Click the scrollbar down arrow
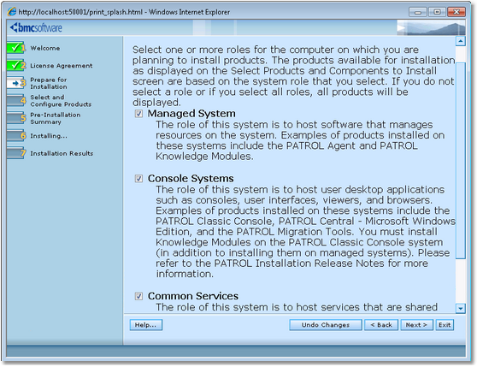 pos(460,308)
